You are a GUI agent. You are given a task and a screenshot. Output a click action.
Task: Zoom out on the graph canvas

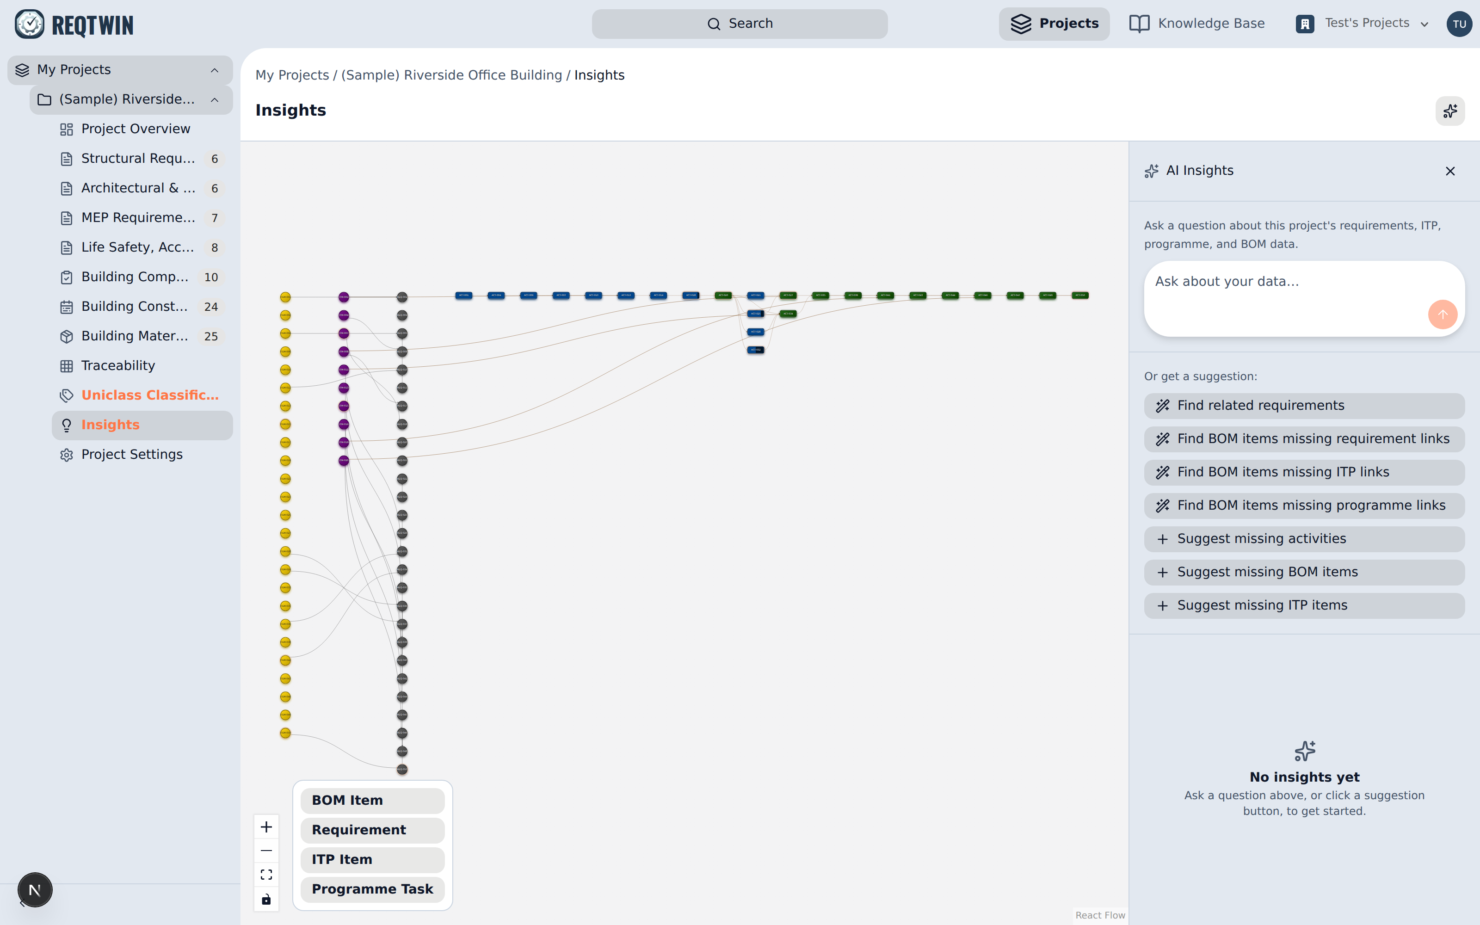pyautogui.click(x=266, y=851)
